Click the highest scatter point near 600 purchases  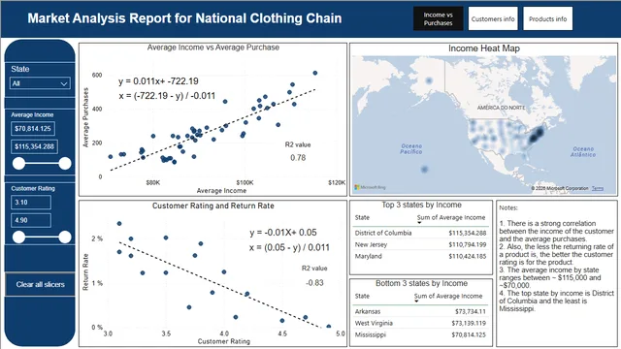[x=315, y=73]
